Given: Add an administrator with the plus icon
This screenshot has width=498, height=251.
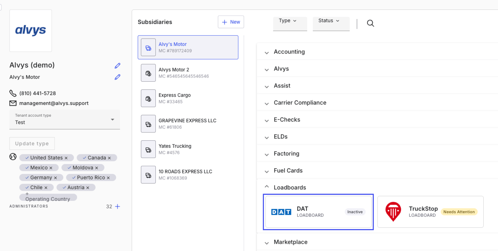Looking at the screenshot, I should tap(117, 207).
